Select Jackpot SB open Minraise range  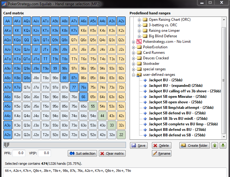[178, 97]
